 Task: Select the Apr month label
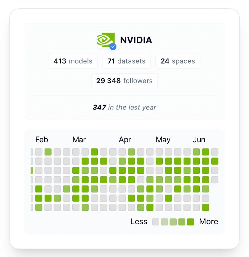(x=125, y=140)
